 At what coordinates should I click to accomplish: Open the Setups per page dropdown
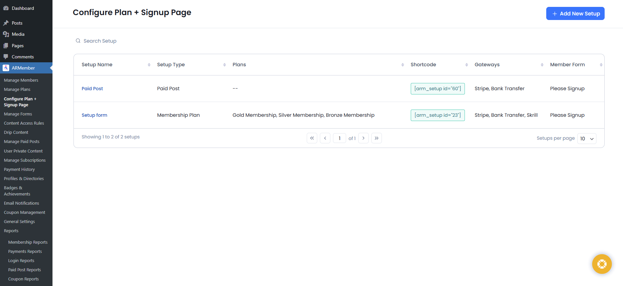587,138
